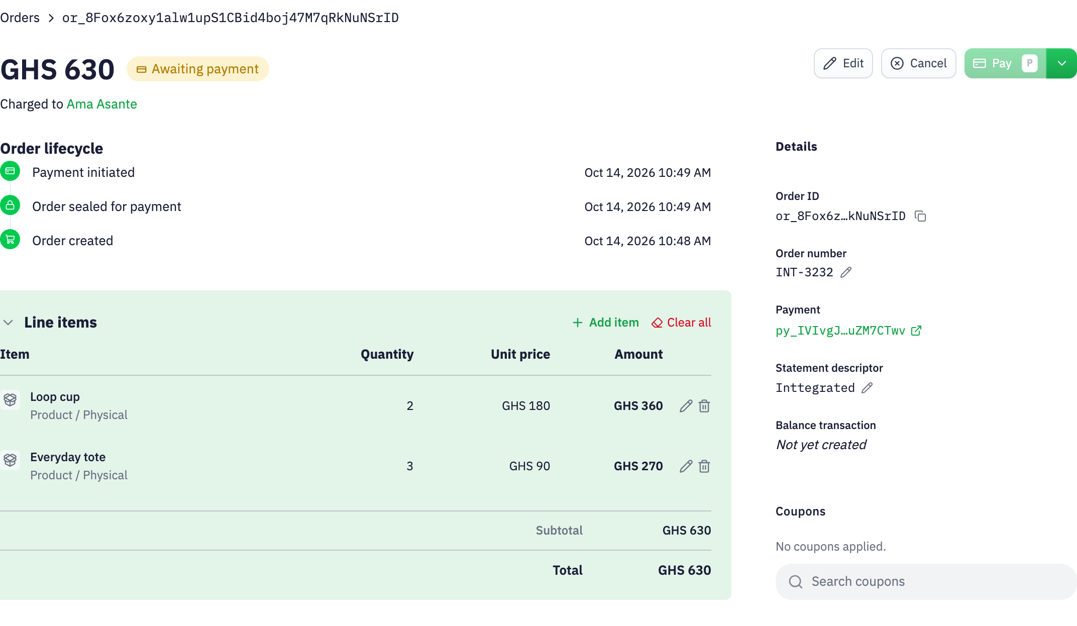Click the Not yet created balance text

(821, 445)
